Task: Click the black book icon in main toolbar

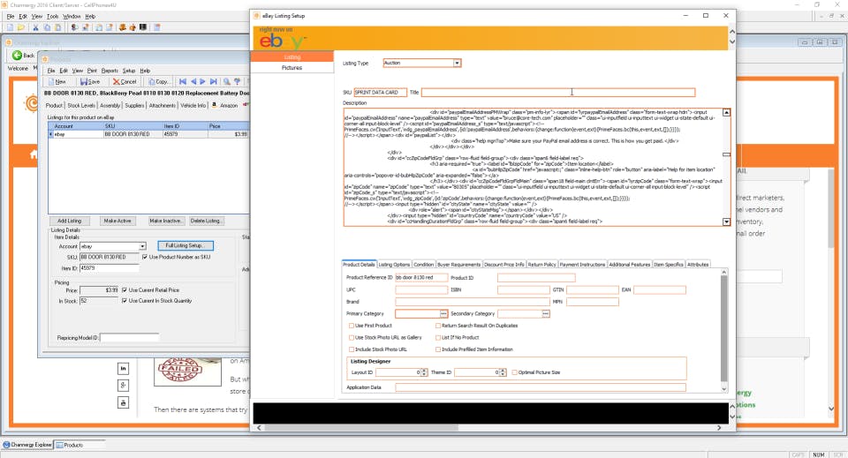Action: pos(143,27)
